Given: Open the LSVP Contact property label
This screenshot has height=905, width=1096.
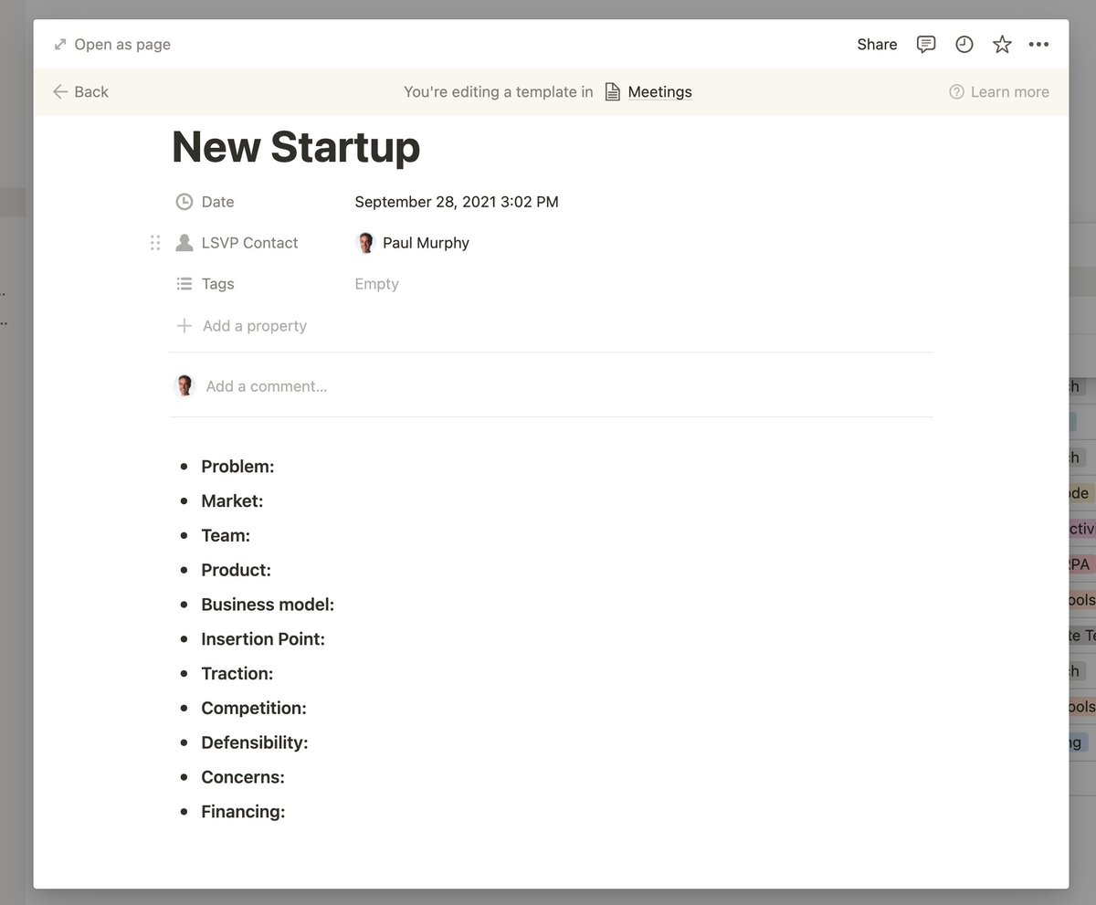Looking at the screenshot, I should point(249,243).
